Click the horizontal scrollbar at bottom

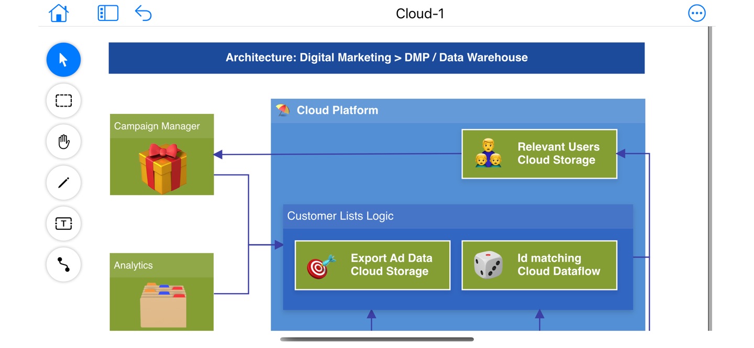point(377,339)
